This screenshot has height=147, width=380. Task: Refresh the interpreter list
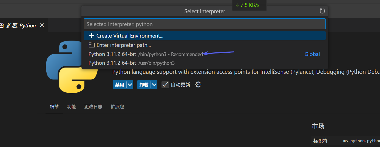coord(322,11)
